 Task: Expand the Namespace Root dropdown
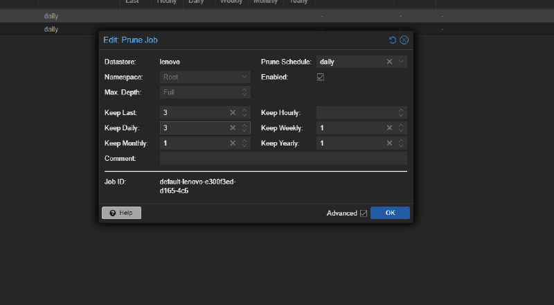244,77
